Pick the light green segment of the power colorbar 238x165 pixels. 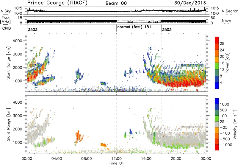[217, 66]
